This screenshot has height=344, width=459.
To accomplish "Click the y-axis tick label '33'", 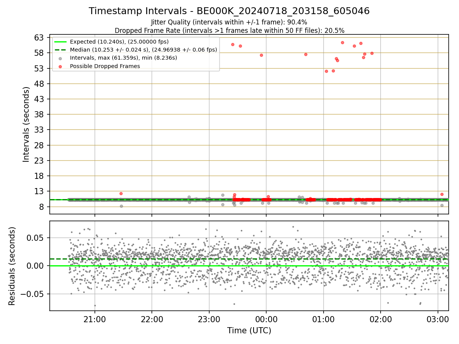I will tap(39, 130).
